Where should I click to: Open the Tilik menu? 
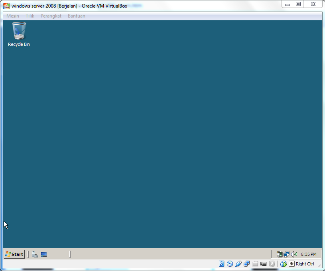tap(30, 16)
